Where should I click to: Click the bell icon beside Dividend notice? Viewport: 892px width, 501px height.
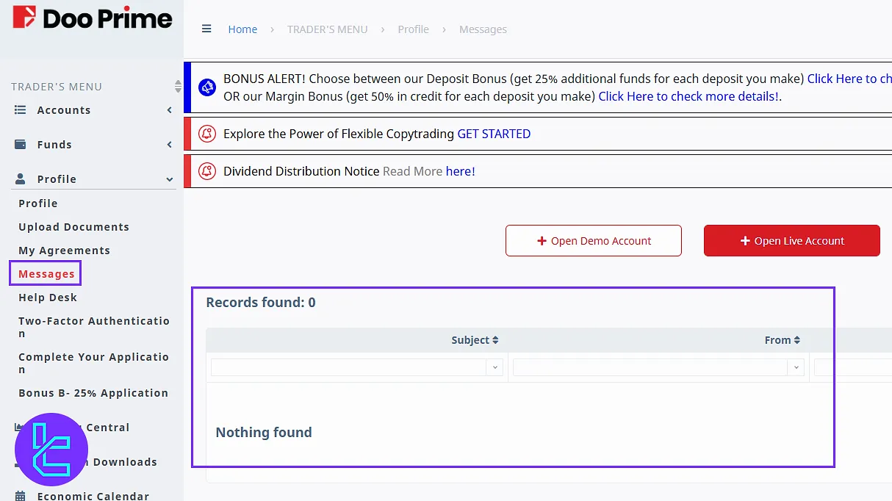pos(207,171)
